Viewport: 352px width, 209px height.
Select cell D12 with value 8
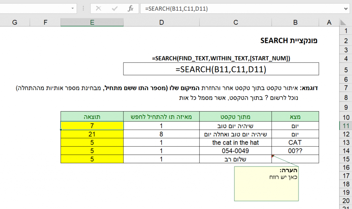(x=162, y=134)
